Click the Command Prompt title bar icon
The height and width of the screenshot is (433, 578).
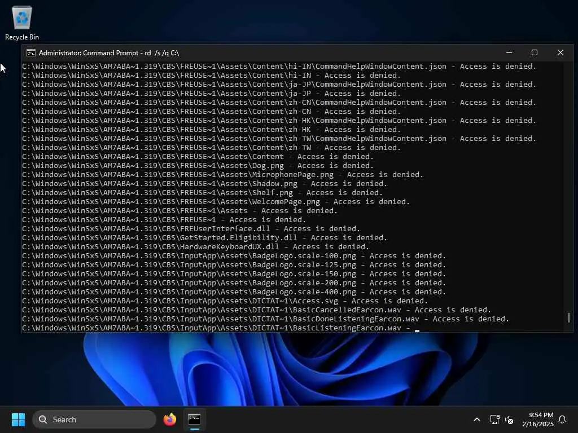[x=31, y=53]
